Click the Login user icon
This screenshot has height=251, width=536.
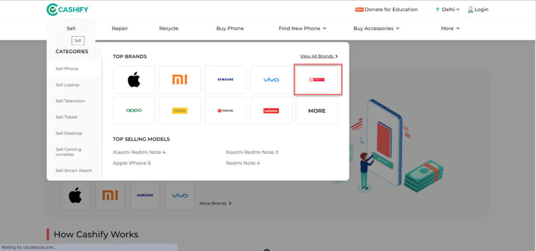[471, 9]
